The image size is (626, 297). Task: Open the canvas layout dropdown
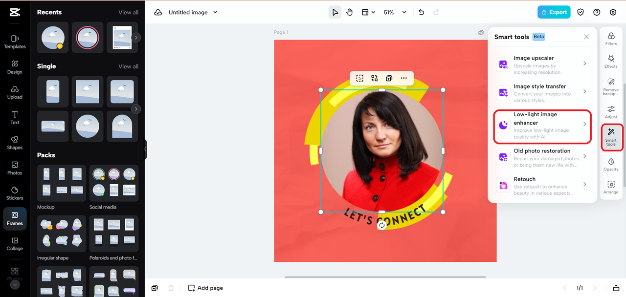pyautogui.click(x=368, y=12)
